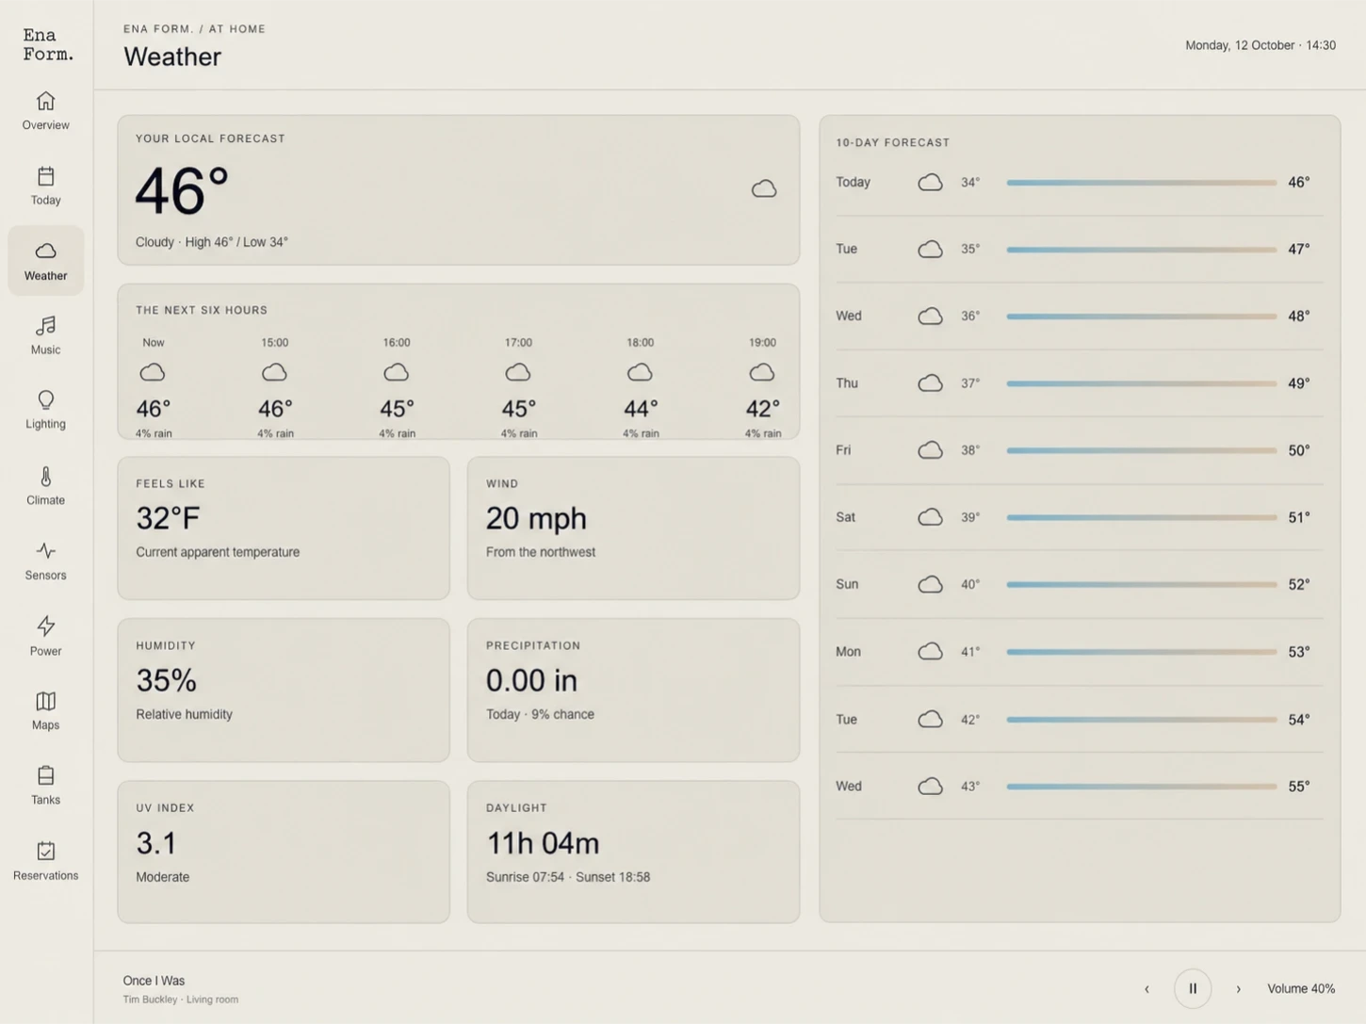This screenshot has height=1024, width=1366.
Task: Click 'Cloudy · High 46° / Low 34°' text
Action: pyautogui.click(x=212, y=242)
